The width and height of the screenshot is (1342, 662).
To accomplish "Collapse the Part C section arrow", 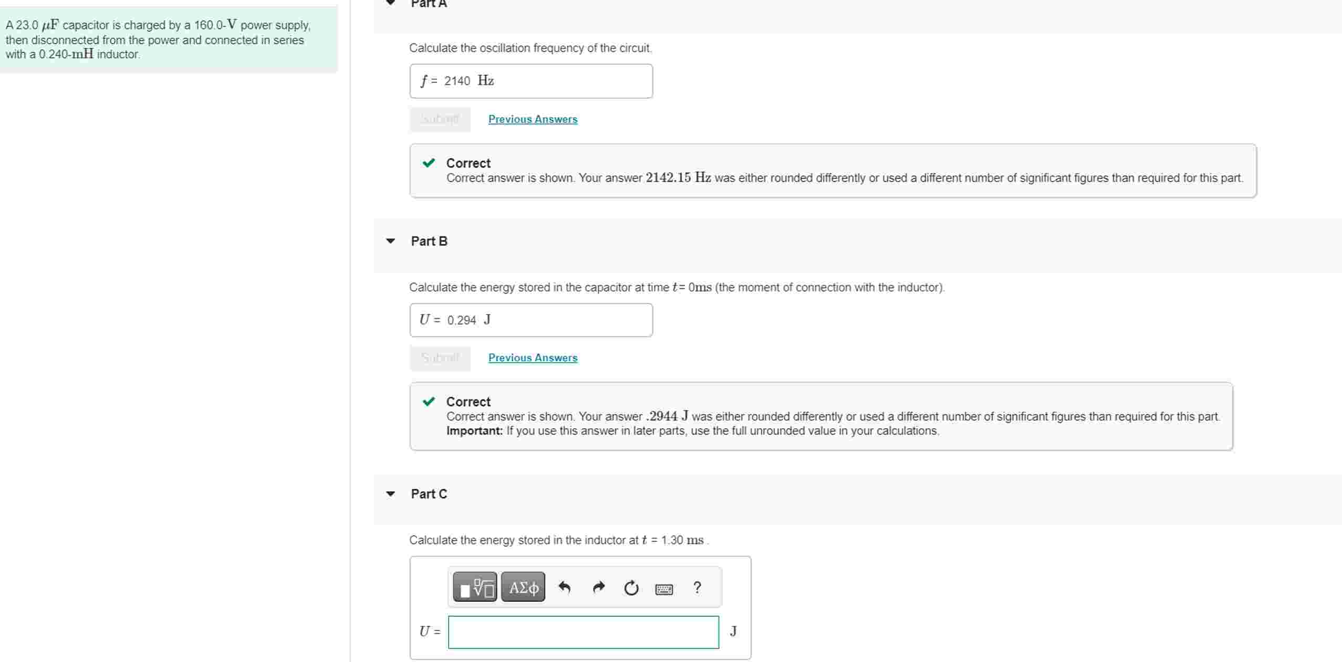I will (x=390, y=493).
